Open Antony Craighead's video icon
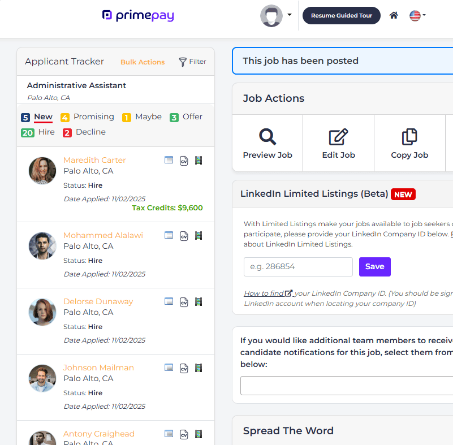453x445 pixels. (198, 434)
